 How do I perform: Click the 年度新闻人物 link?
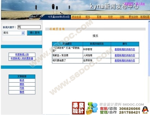(22, 54)
